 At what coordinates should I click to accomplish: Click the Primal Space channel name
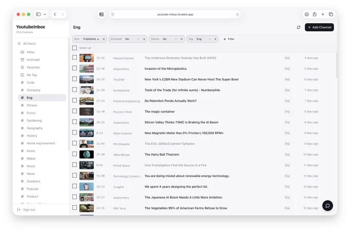click(x=121, y=165)
